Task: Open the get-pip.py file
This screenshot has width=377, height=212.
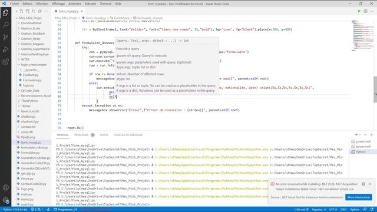Action: [x=28, y=174]
